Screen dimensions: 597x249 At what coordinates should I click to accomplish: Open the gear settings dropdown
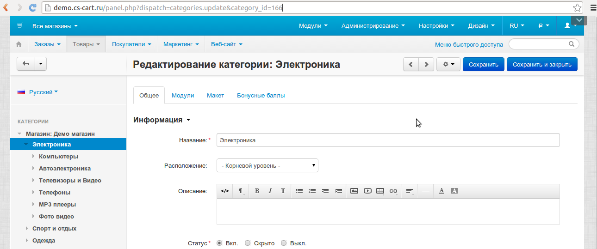coord(448,65)
